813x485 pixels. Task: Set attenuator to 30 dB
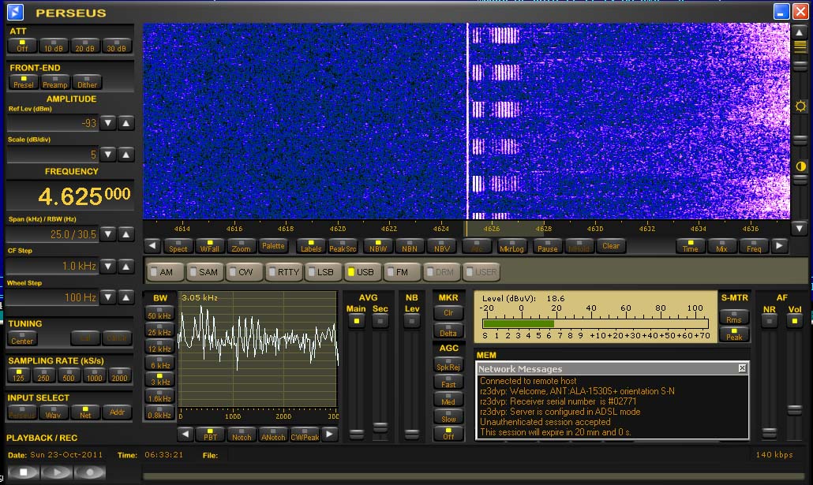(117, 46)
